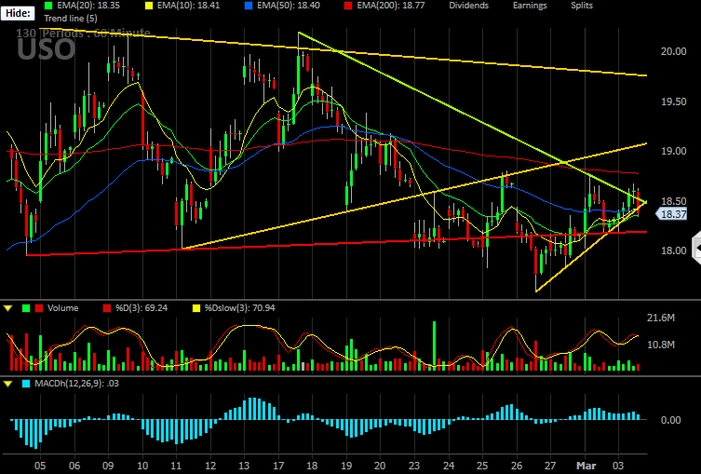The width and height of the screenshot is (701, 474).
Task: Toggle Dividends display
Action: pos(468,6)
